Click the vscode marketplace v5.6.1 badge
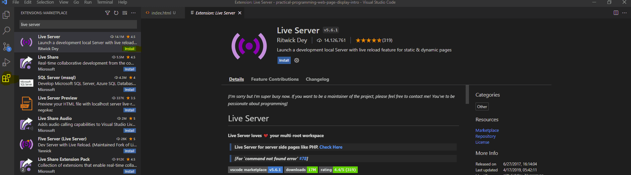The image size is (631, 175). (255, 170)
